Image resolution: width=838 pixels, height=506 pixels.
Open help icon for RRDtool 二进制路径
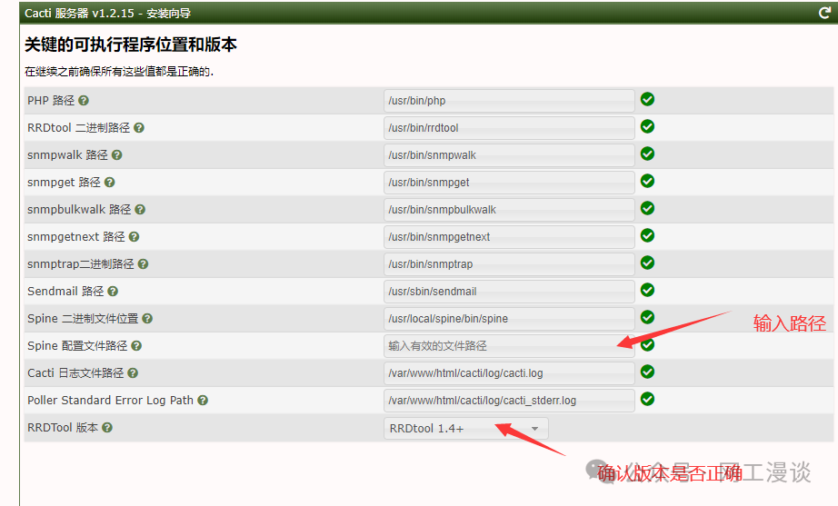click(139, 128)
